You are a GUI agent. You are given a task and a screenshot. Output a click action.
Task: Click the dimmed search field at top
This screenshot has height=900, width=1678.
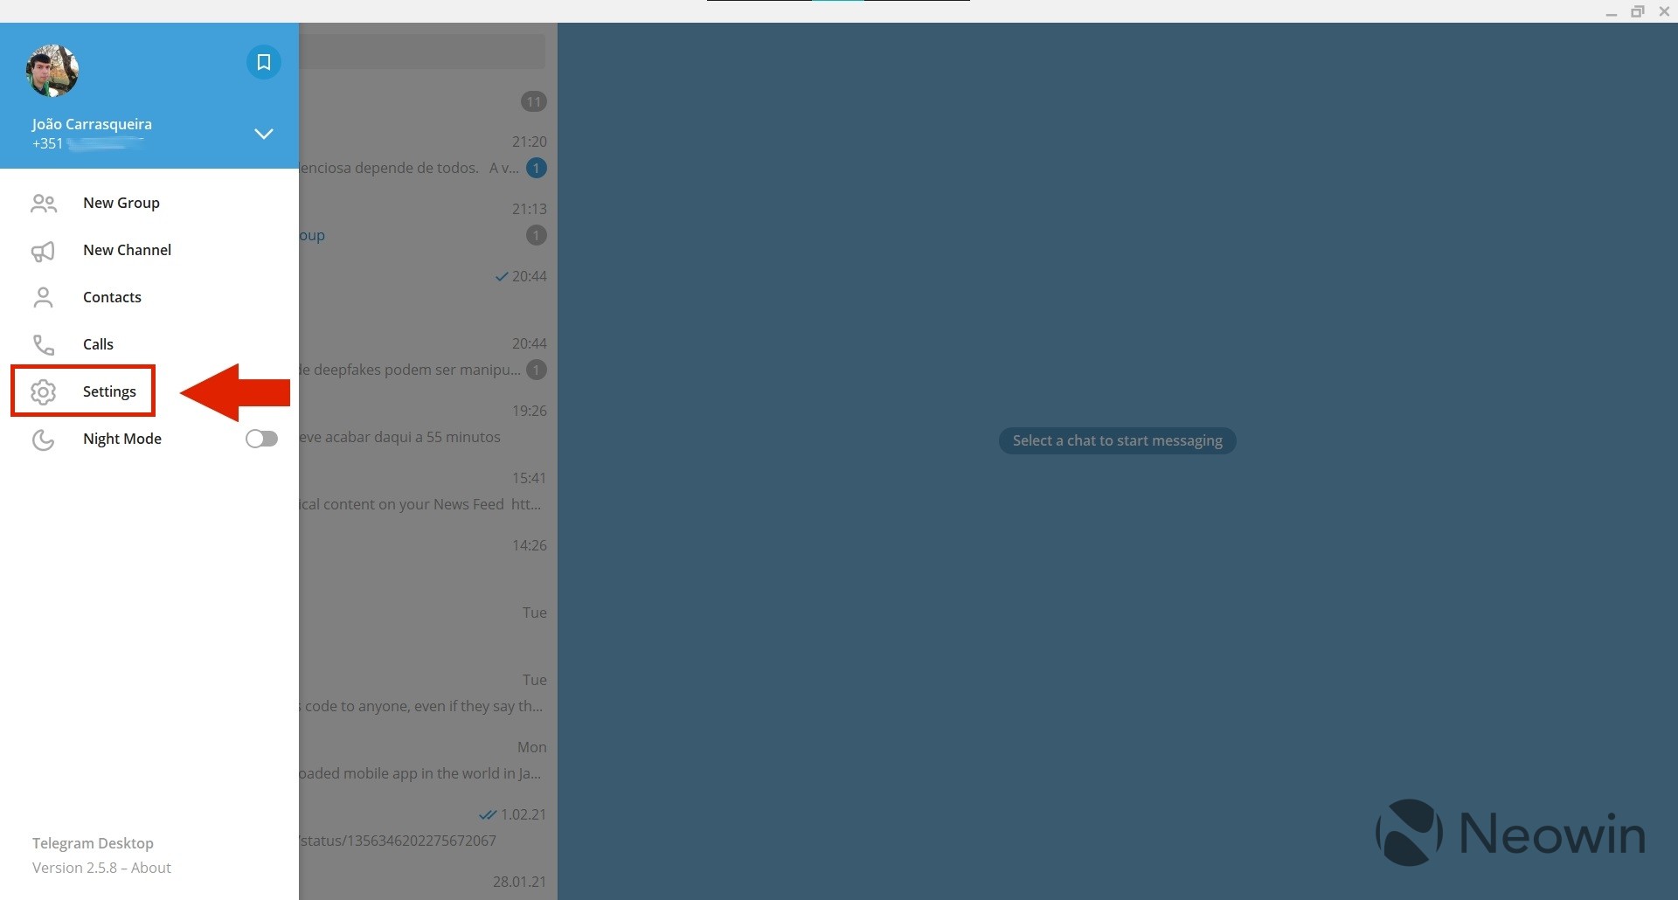coord(423,52)
